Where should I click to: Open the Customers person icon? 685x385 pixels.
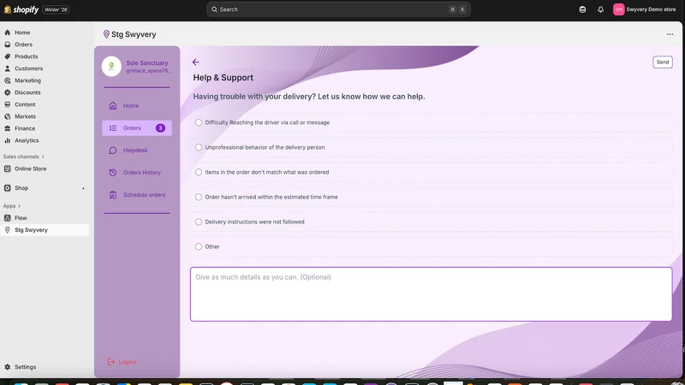coord(8,68)
